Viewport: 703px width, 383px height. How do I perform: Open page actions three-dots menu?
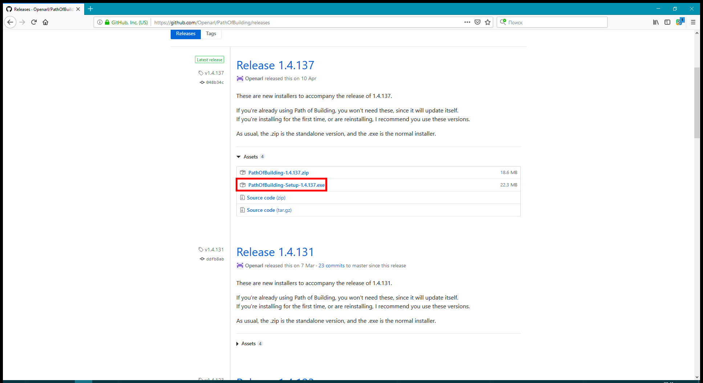click(467, 22)
